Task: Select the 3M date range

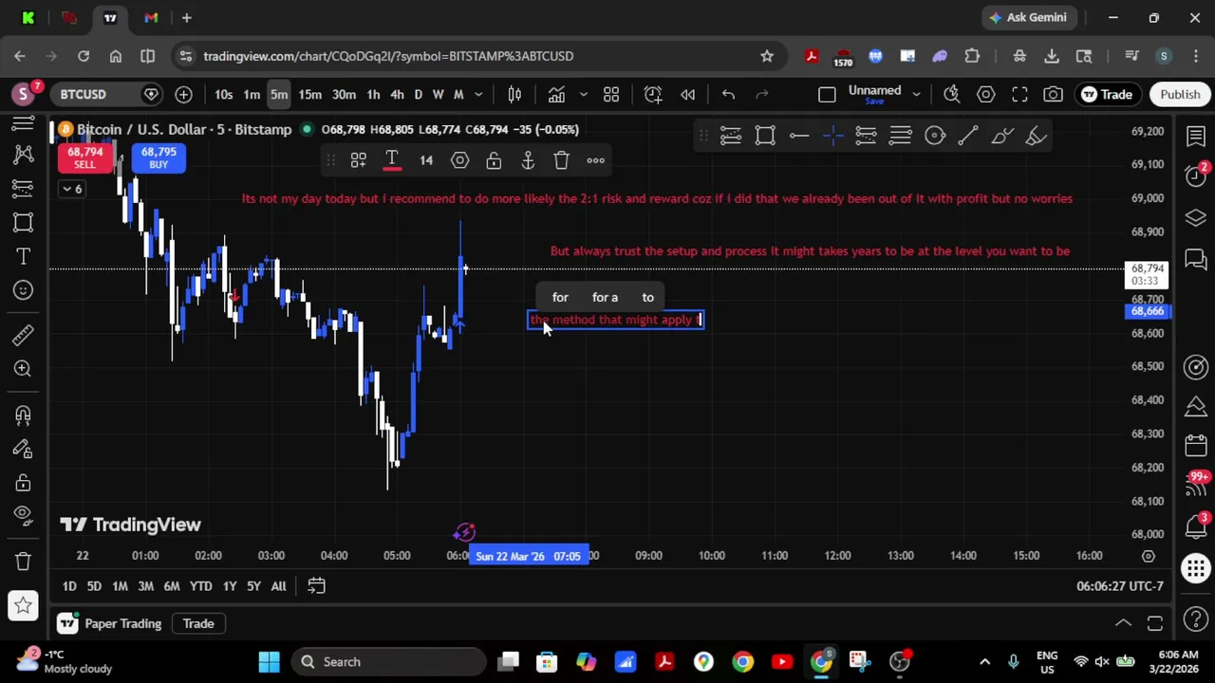Action: [x=145, y=586]
